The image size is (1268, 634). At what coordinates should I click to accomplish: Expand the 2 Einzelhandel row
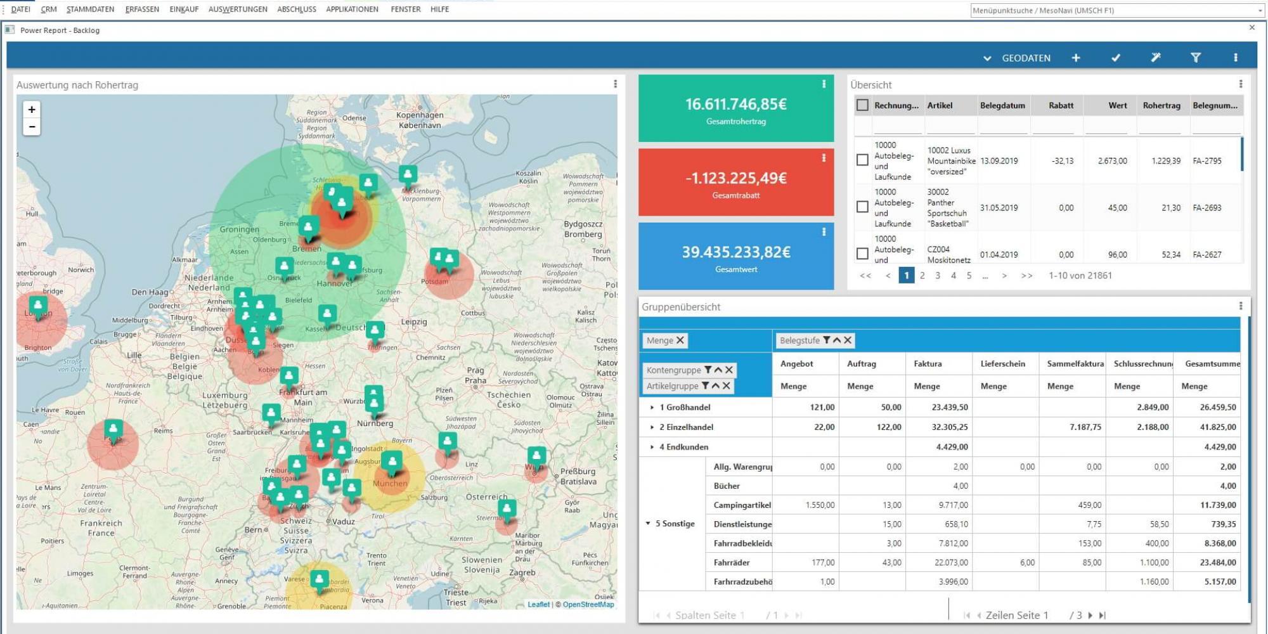pos(652,427)
